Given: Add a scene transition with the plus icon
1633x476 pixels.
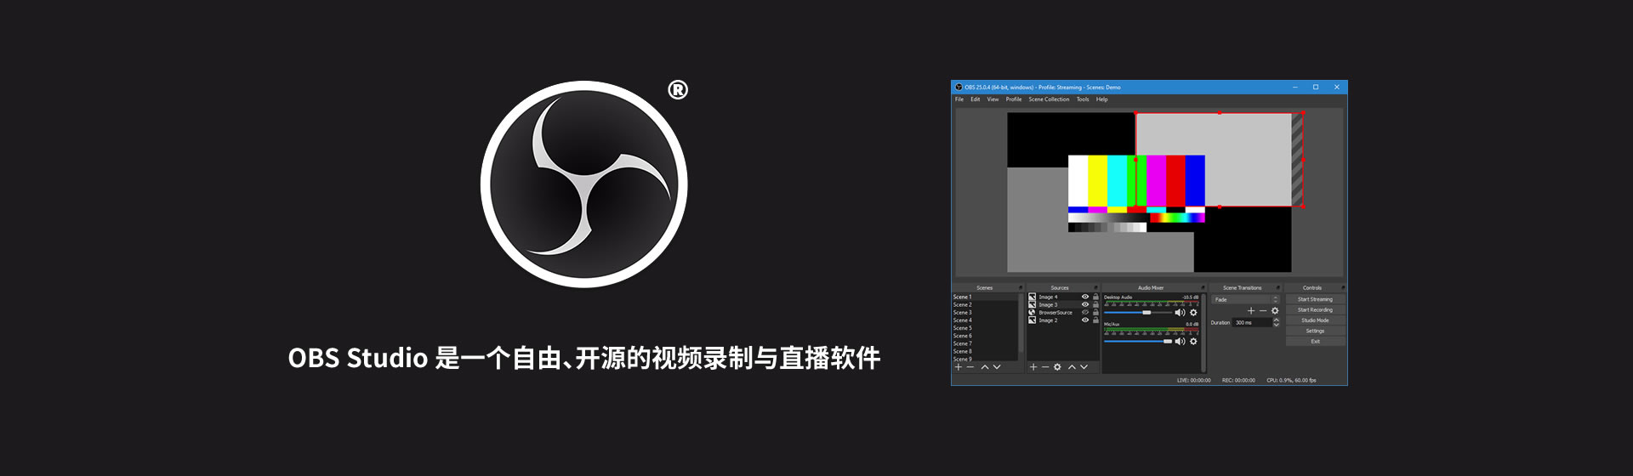Looking at the screenshot, I should tap(1251, 311).
